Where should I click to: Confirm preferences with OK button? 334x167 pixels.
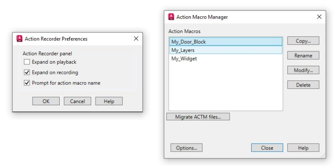(x=46, y=101)
